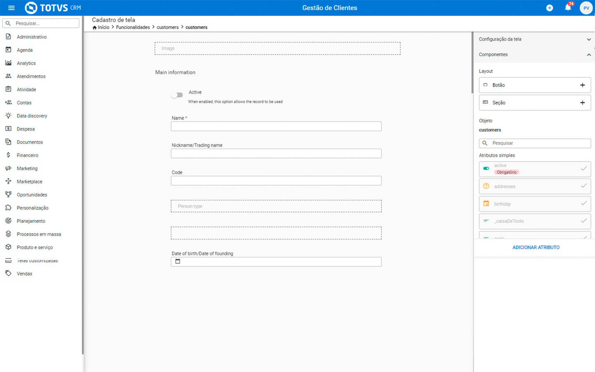Open Oportunidades in the sidebar menu
The width and height of the screenshot is (595, 372).
pos(32,195)
